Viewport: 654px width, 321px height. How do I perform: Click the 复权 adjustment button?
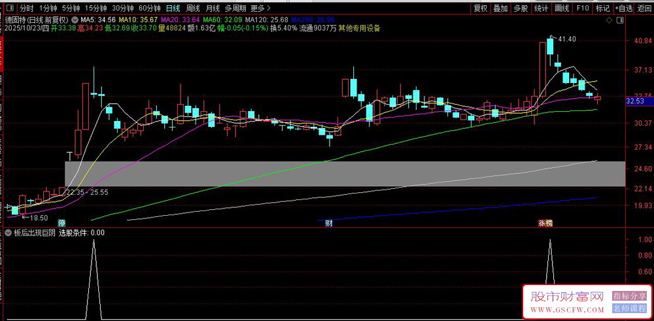tap(481, 8)
